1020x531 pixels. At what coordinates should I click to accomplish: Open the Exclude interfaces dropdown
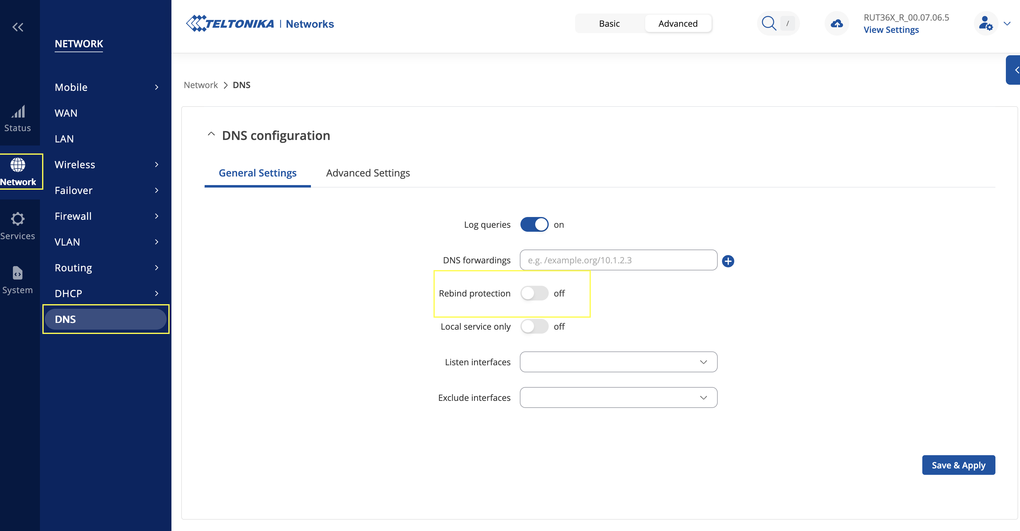point(618,398)
